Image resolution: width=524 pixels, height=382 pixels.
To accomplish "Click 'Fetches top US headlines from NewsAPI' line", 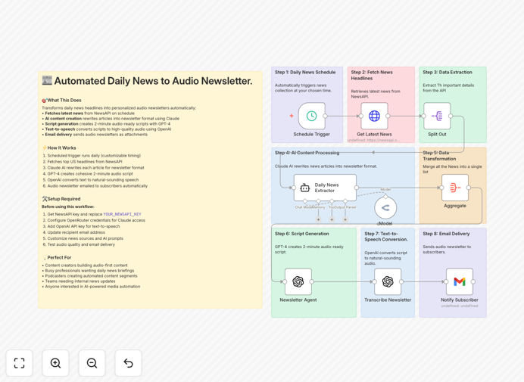I will (85, 162).
